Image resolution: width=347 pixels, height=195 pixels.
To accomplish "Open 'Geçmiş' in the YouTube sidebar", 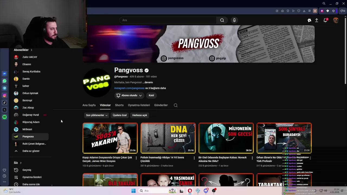I will [x=30, y=170].
